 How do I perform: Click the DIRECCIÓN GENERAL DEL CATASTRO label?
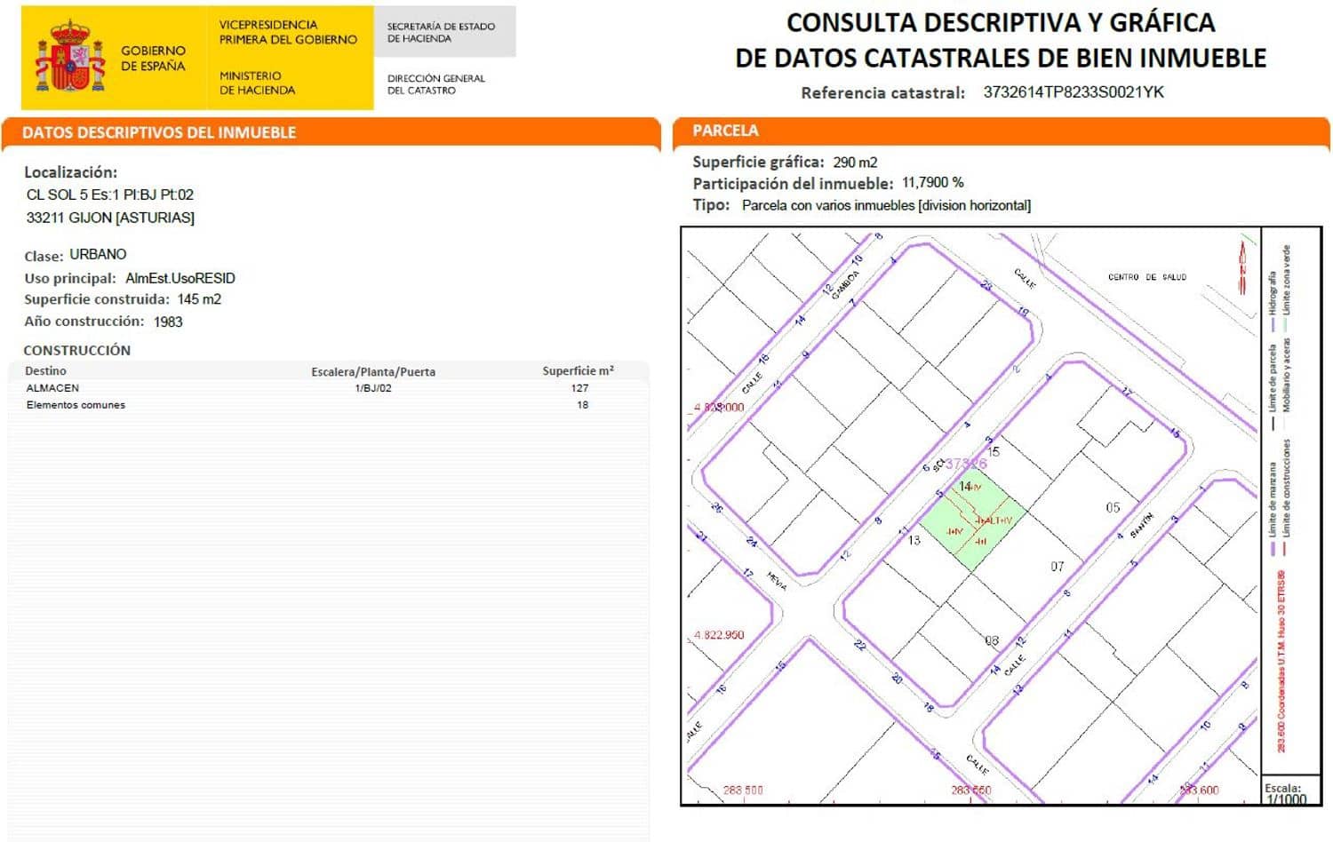(435, 83)
